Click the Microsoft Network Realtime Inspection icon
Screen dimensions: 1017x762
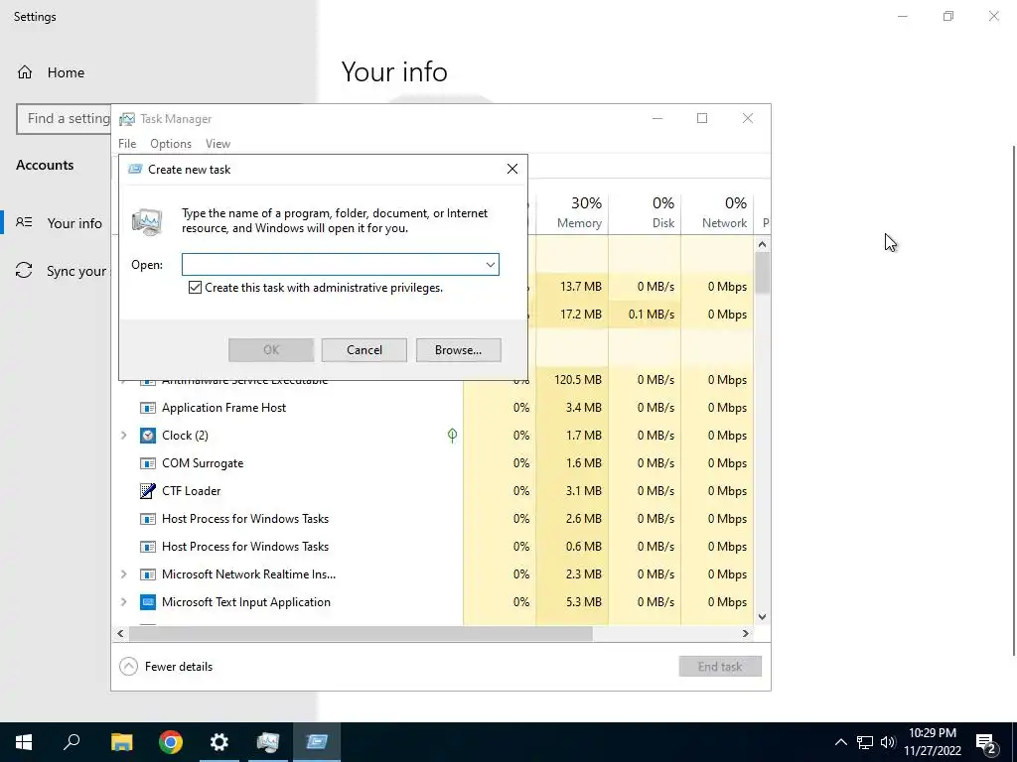point(148,574)
